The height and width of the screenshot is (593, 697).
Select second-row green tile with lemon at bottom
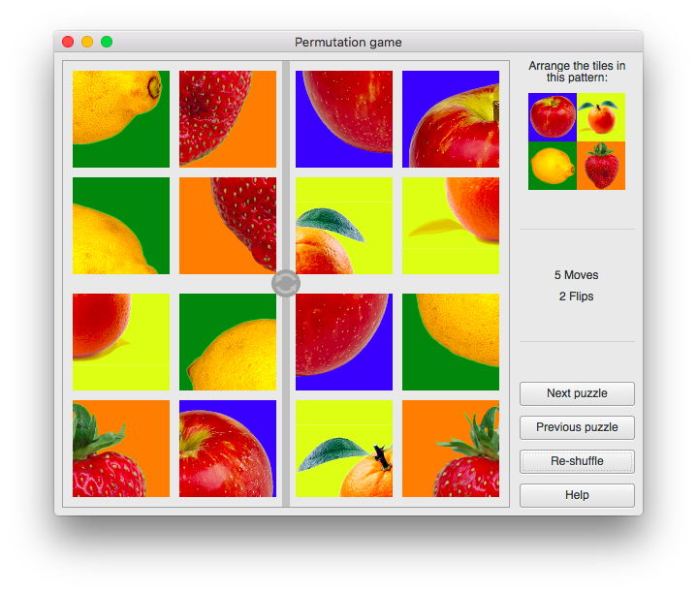click(x=121, y=226)
